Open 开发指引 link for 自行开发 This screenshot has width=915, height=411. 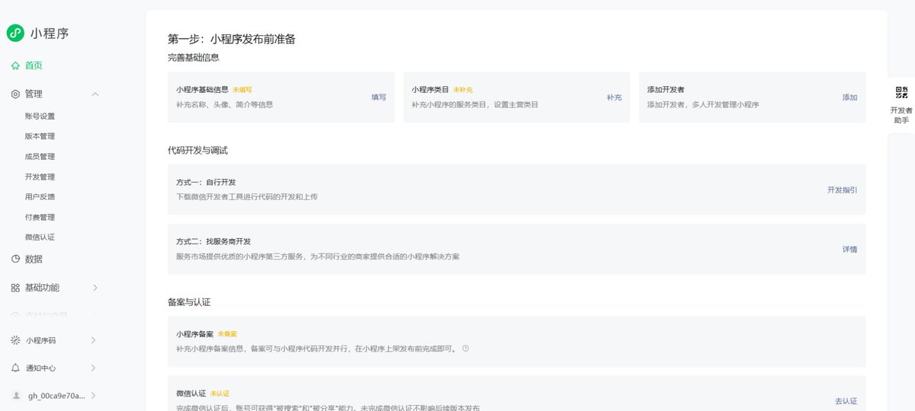click(x=842, y=190)
